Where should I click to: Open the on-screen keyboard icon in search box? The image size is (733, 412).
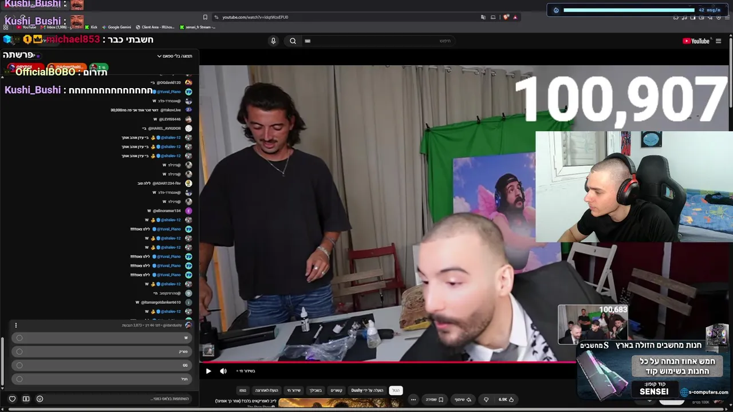(x=308, y=41)
